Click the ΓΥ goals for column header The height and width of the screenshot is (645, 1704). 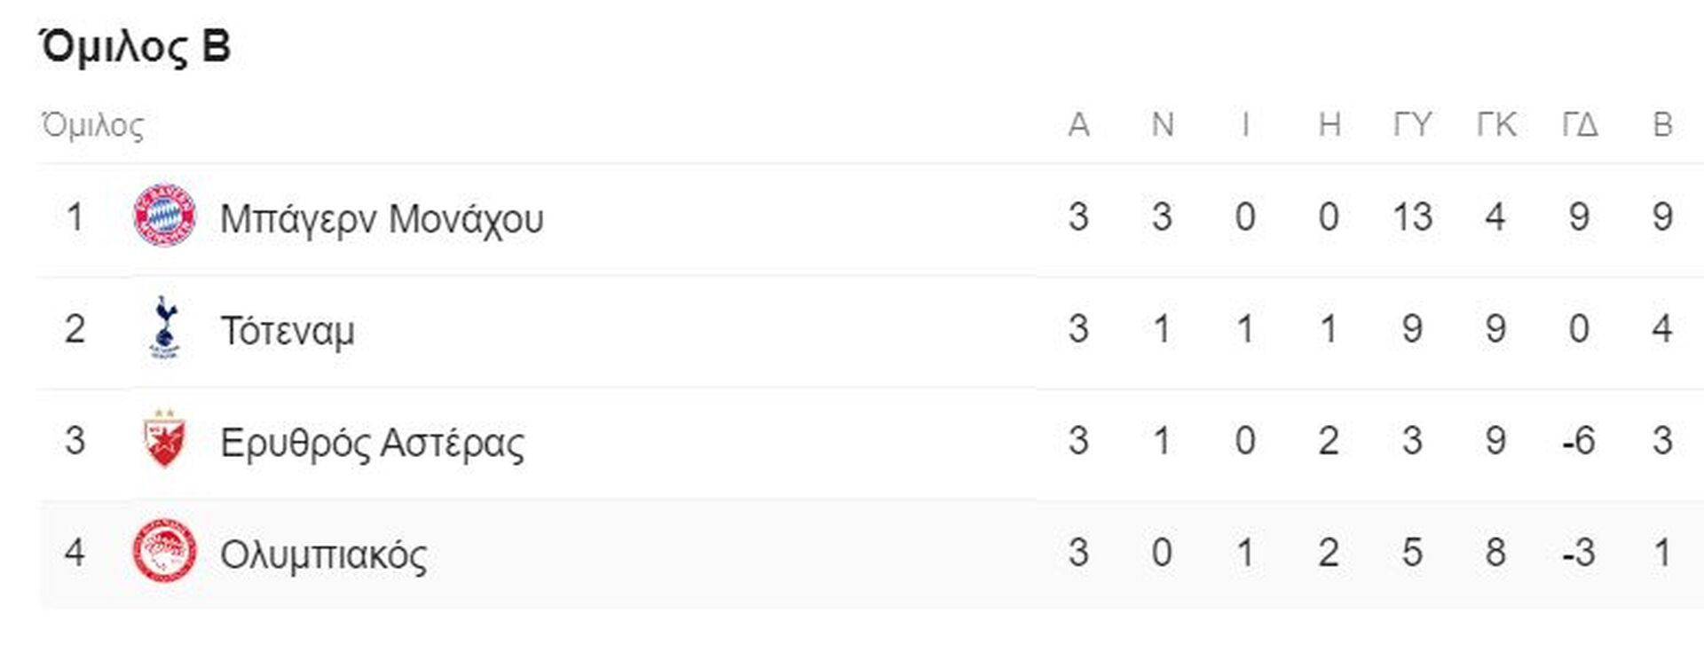[1412, 125]
